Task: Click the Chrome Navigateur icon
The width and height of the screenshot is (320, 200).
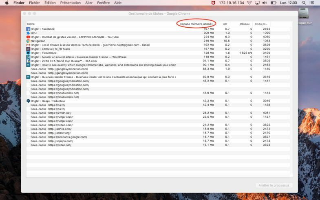Action: tap(28, 41)
